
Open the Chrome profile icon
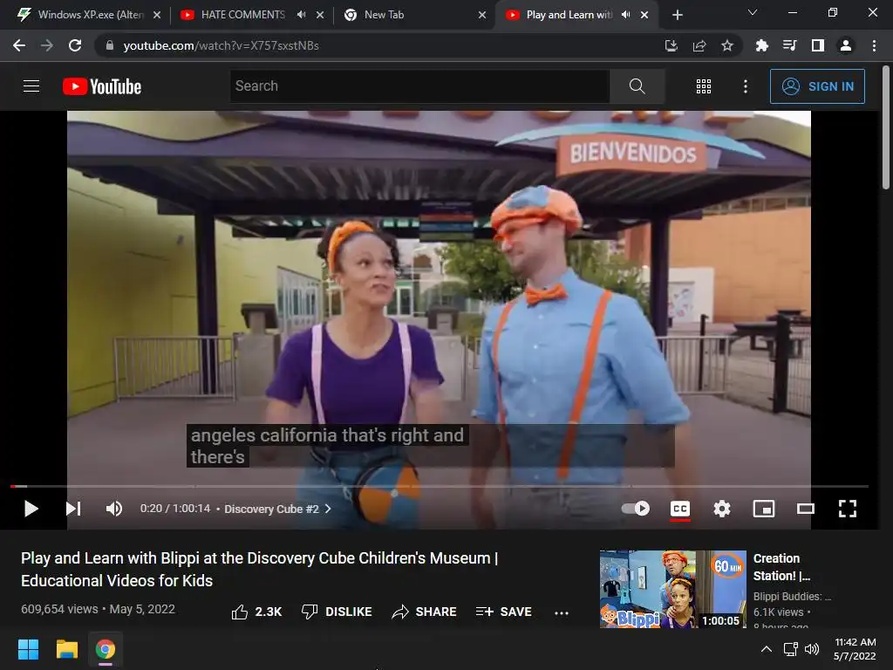(846, 45)
